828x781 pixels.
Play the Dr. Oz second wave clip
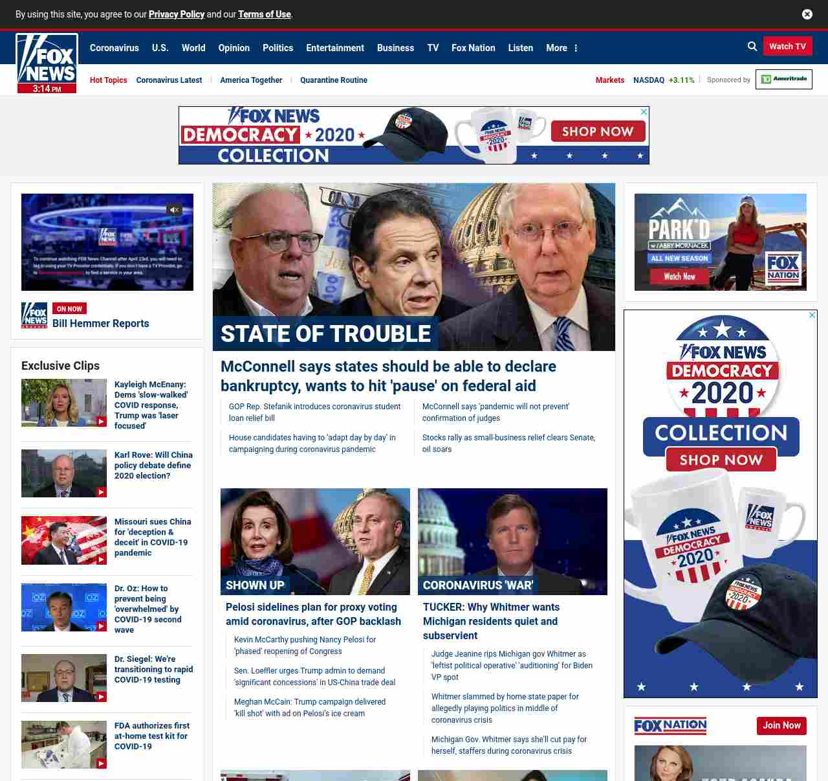64,607
